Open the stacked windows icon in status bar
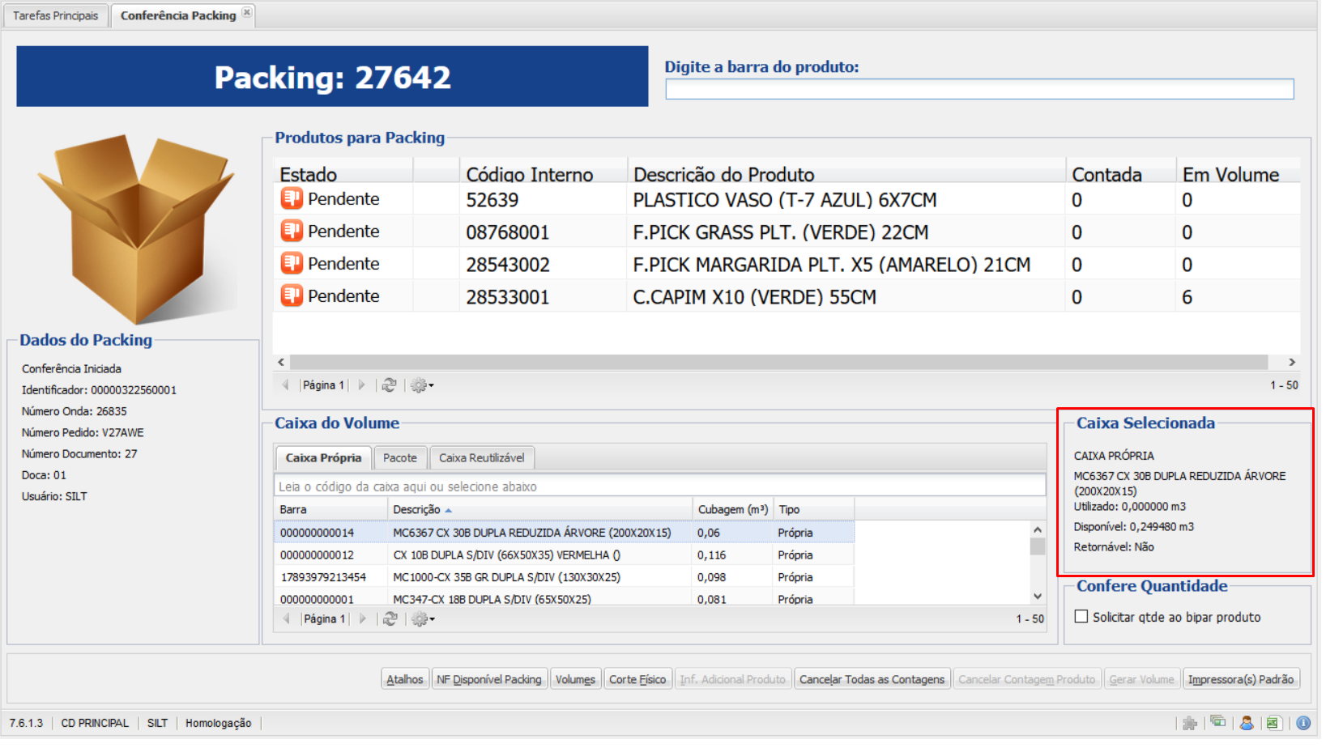The image size is (1326, 748). point(1217,723)
